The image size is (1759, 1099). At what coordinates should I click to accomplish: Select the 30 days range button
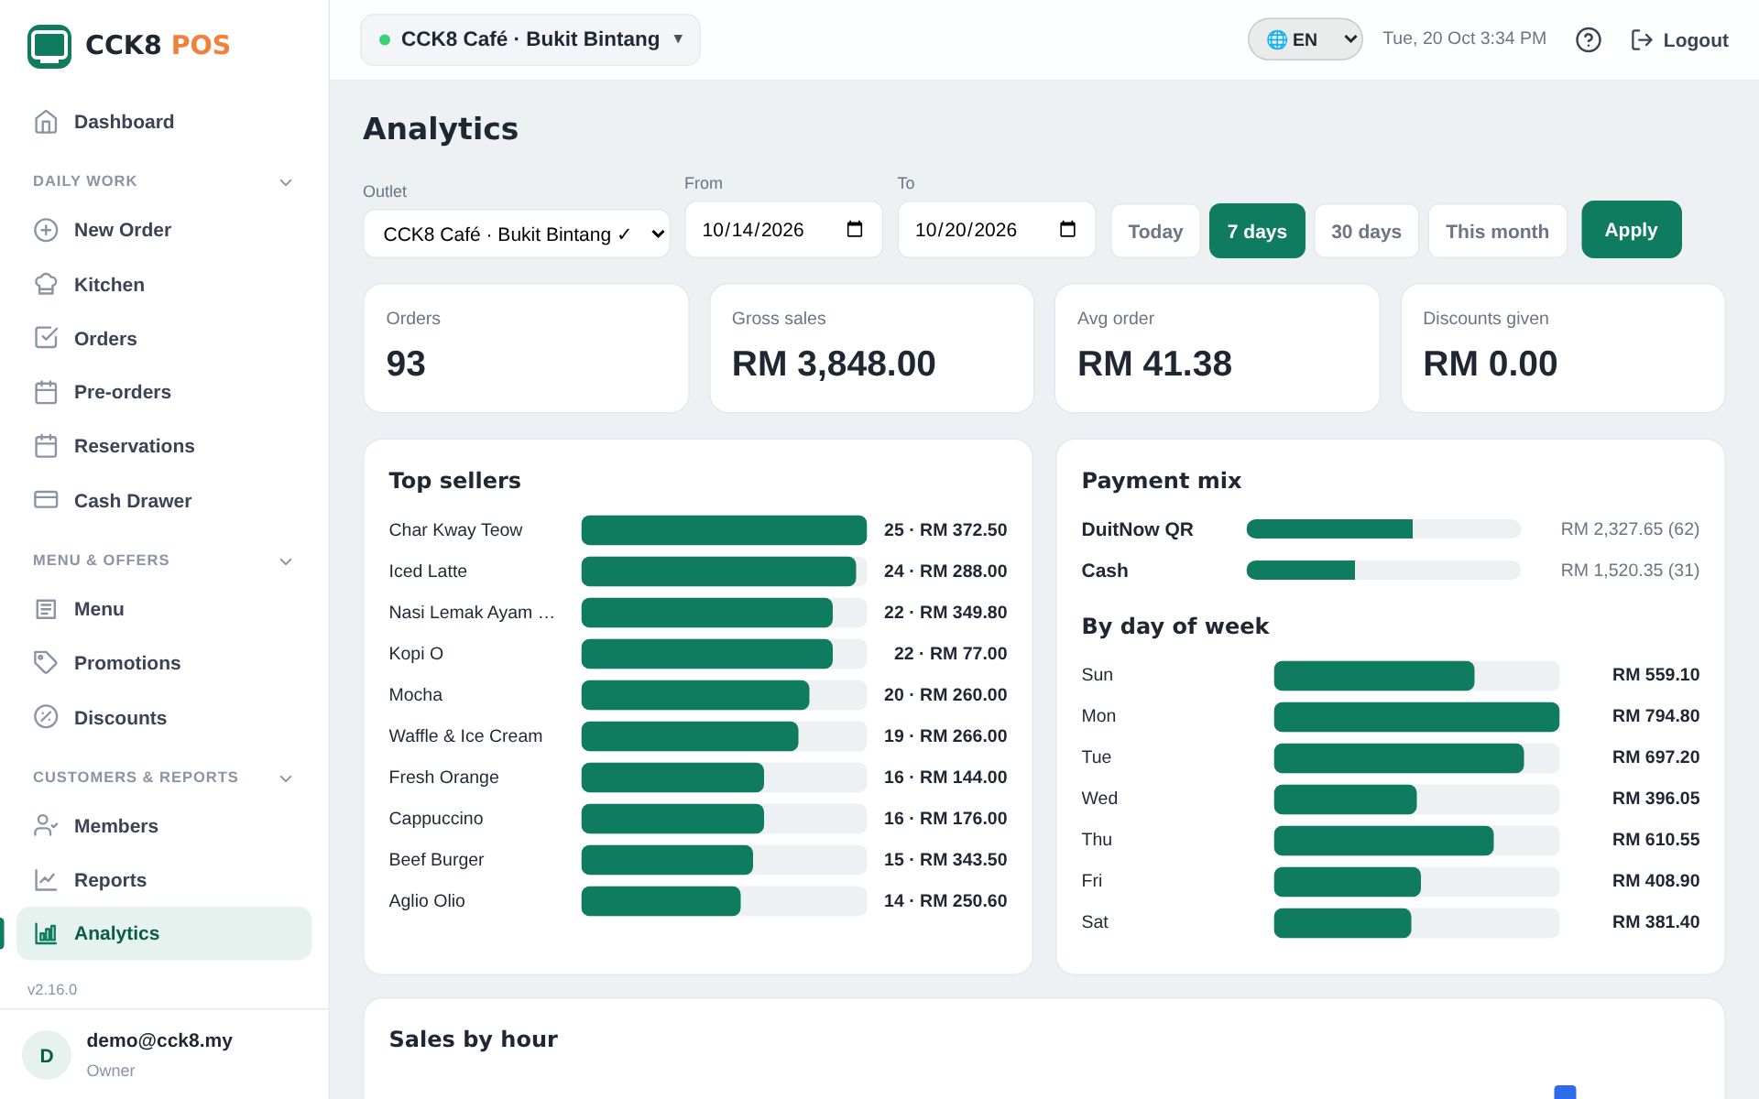pos(1366,231)
